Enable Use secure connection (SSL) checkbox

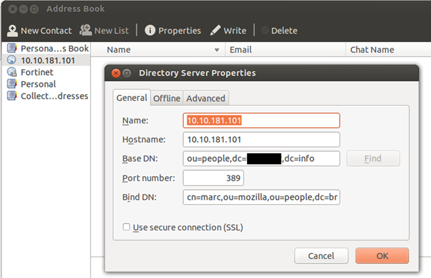tap(127, 227)
